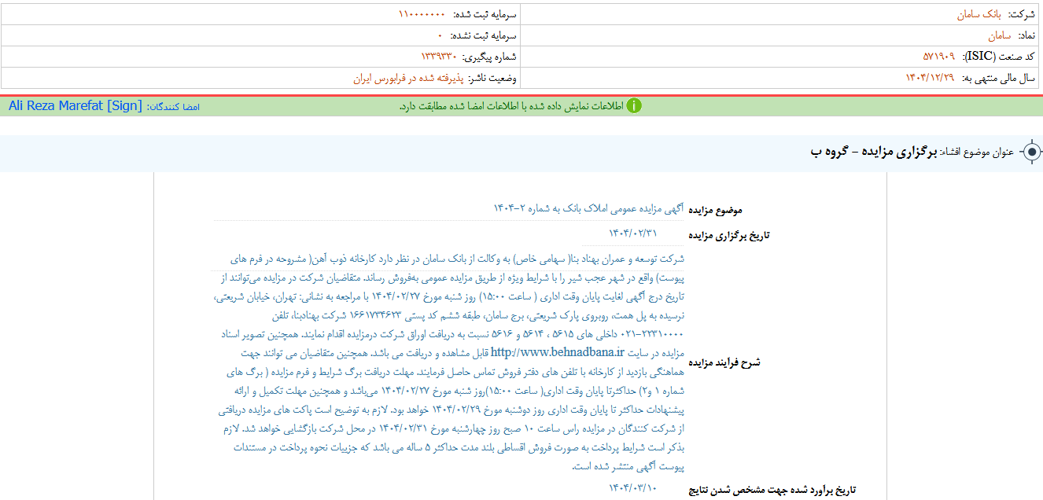Click the auction date 1404/02/31
The height and width of the screenshot is (500, 1043).
point(632,233)
